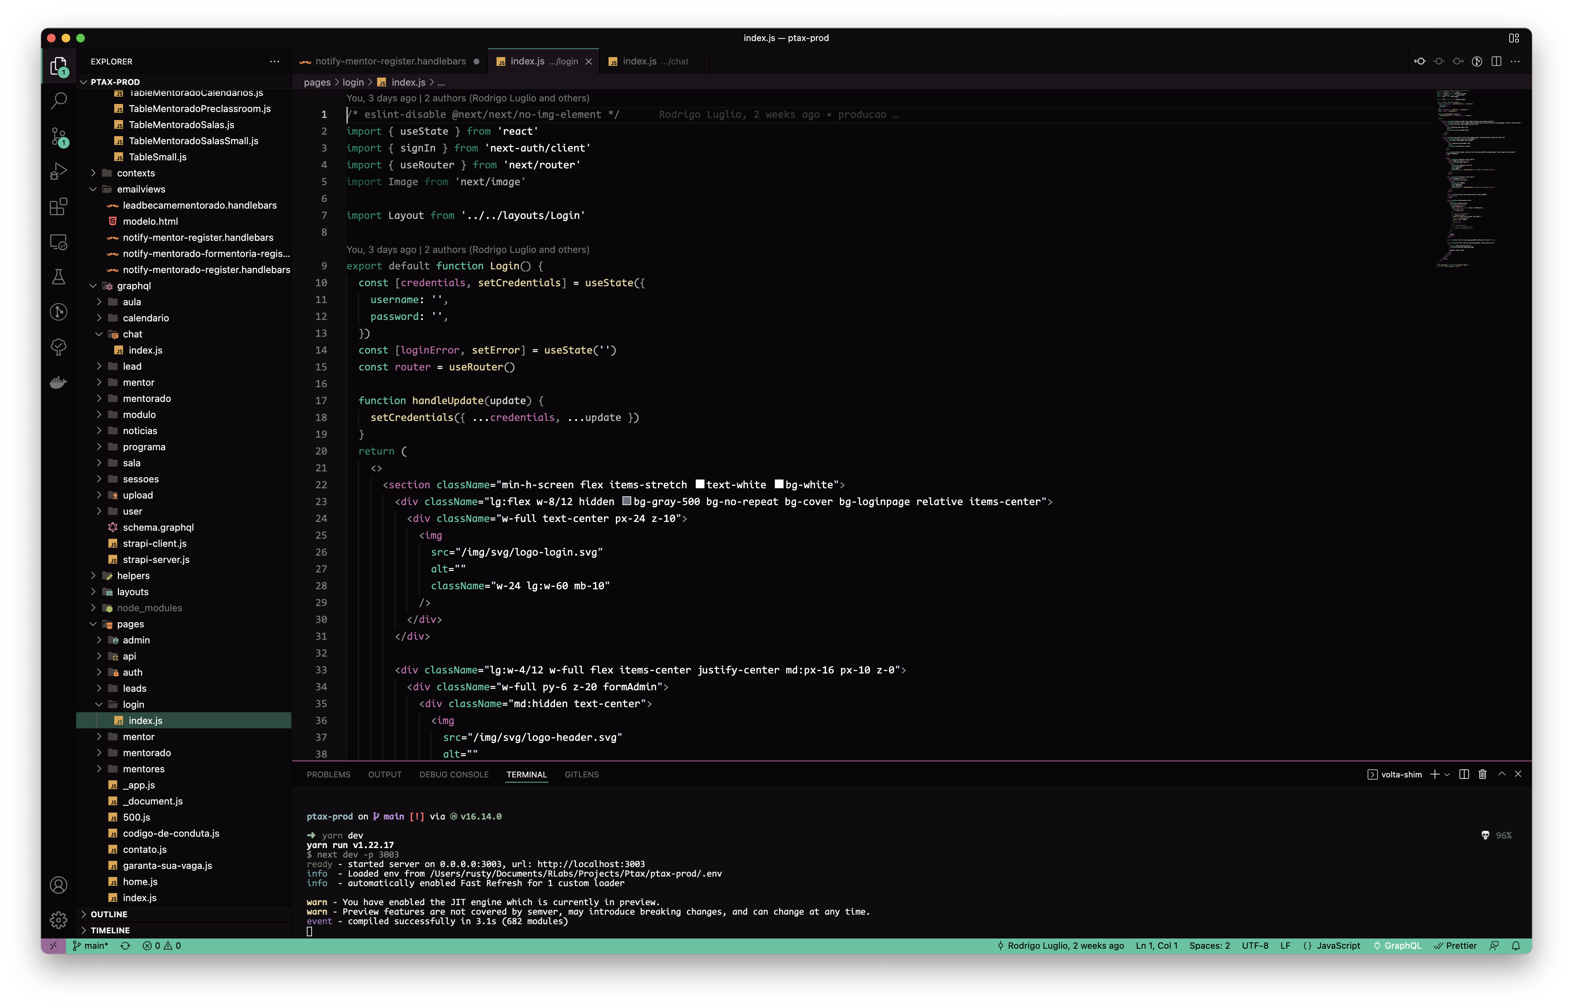Viewport: 1573px width, 1008px height.
Task: Expand the OUTLINE section
Action: tap(109, 914)
